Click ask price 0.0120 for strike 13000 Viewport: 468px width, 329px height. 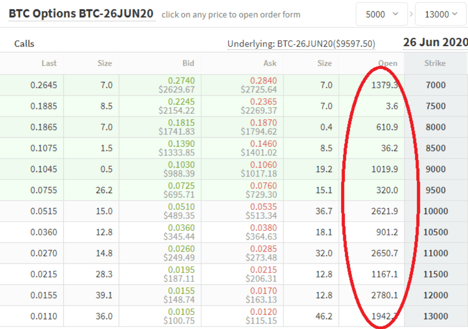coord(263,312)
